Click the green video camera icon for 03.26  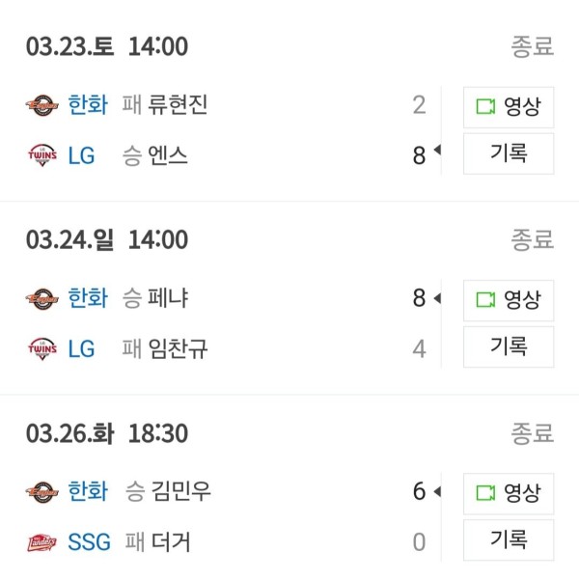pos(485,493)
